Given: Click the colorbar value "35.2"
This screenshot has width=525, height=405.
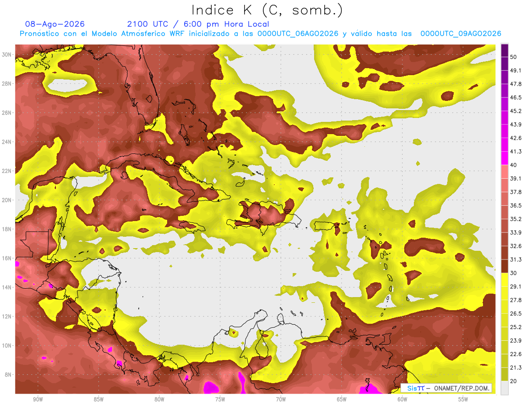Looking at the screenshot, I should 516,219.
